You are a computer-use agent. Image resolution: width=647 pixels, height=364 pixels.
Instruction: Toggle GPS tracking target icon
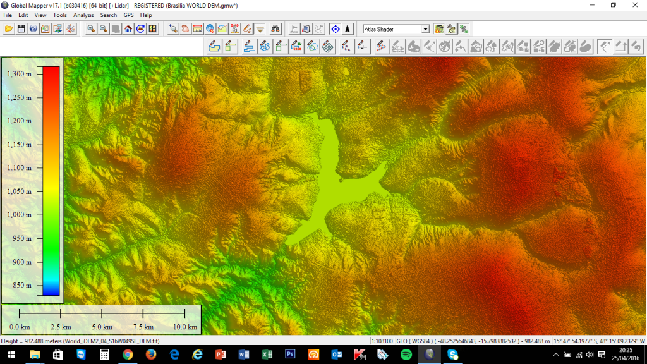tap(335, 29)
